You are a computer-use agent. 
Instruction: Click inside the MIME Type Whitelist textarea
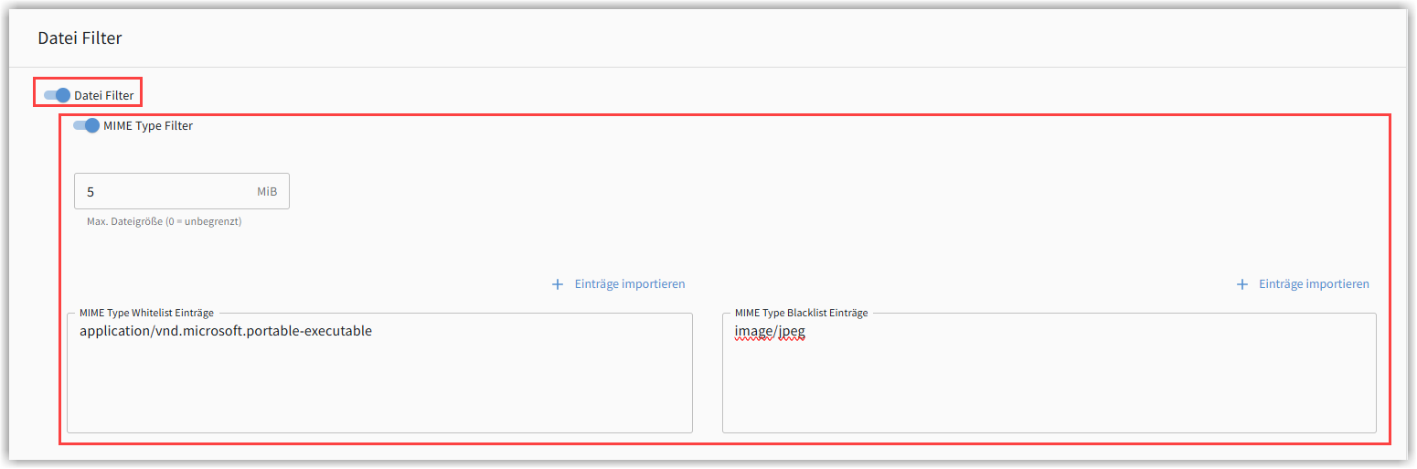coord(379,373)
